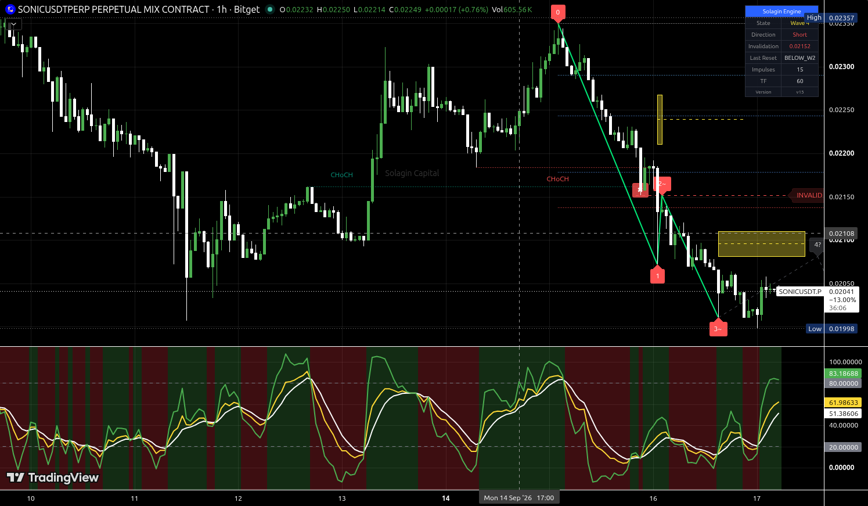Select the red wave 1 marker
Viewport: 868px width, 506px height.
657,275
